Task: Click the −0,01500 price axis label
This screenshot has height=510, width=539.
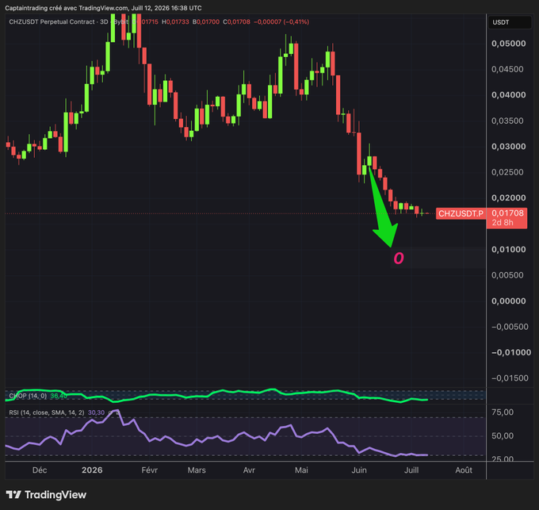Action: pyautogui.click(x=510, y=378)
